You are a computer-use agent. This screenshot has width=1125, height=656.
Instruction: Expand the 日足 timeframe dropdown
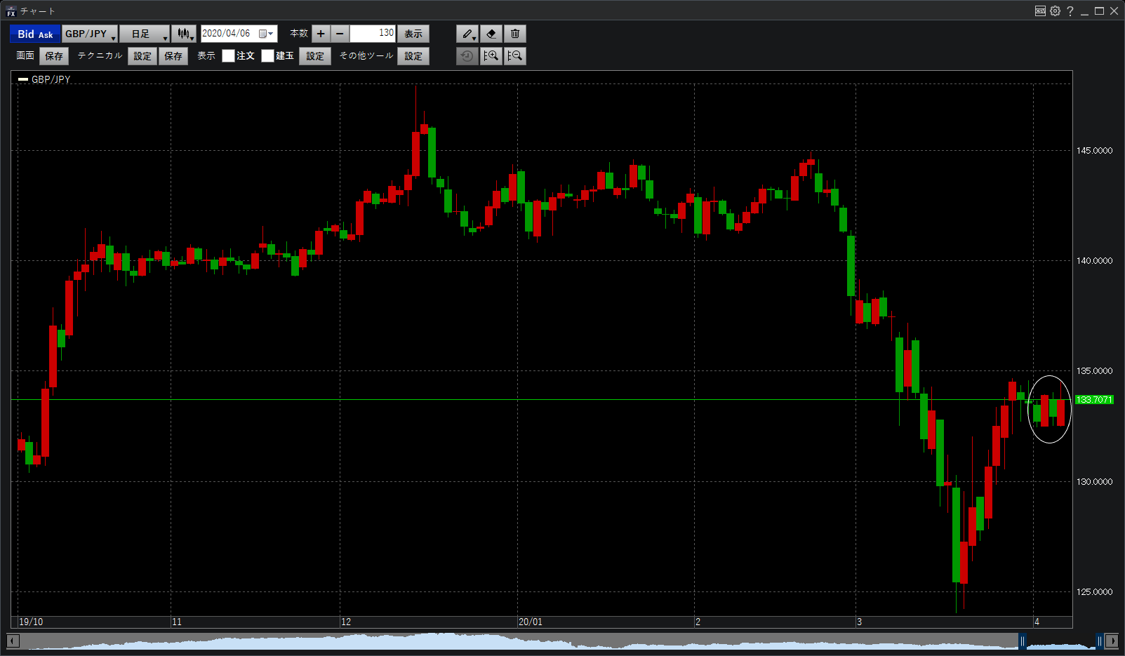(x=145, y=34)
